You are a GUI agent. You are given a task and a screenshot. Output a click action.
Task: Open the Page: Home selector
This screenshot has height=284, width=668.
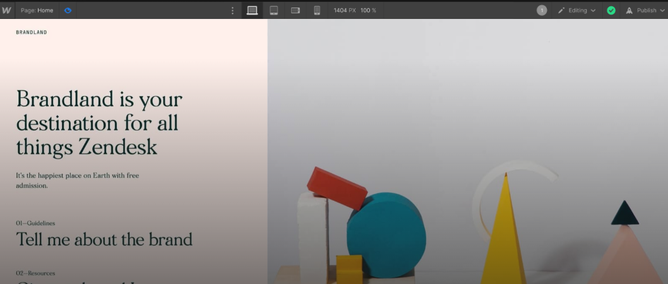click(x=37, y=10)
